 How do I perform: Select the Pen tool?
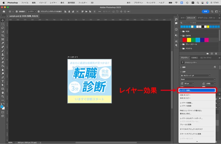point(3,77)
